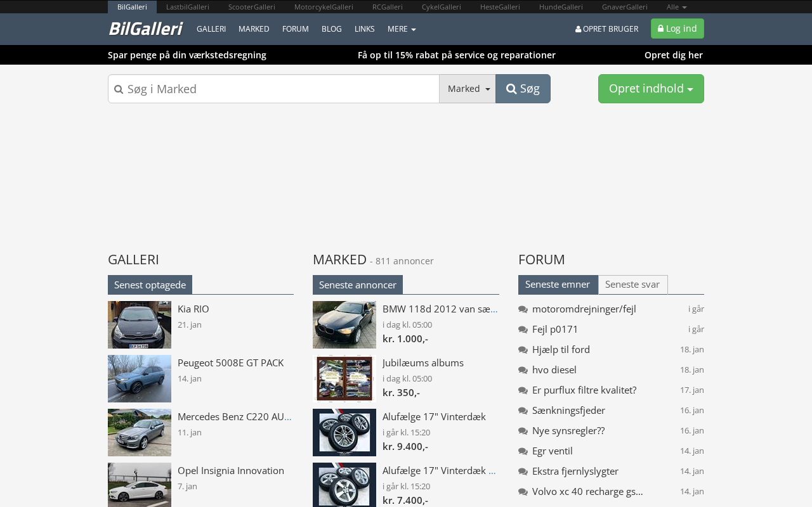812x507 pixels.
Task: Open the Marked search scope dropdown
Action: (x=468, y=89)
